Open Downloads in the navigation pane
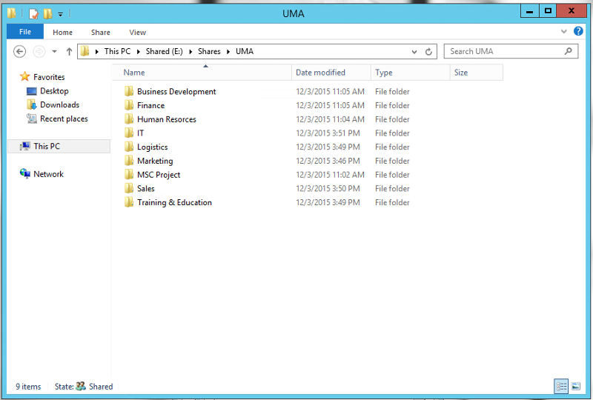The image size is (593, 400). pos(60,104)
